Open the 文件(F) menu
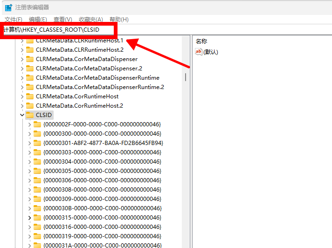332x248 pixels. (14, 20)
